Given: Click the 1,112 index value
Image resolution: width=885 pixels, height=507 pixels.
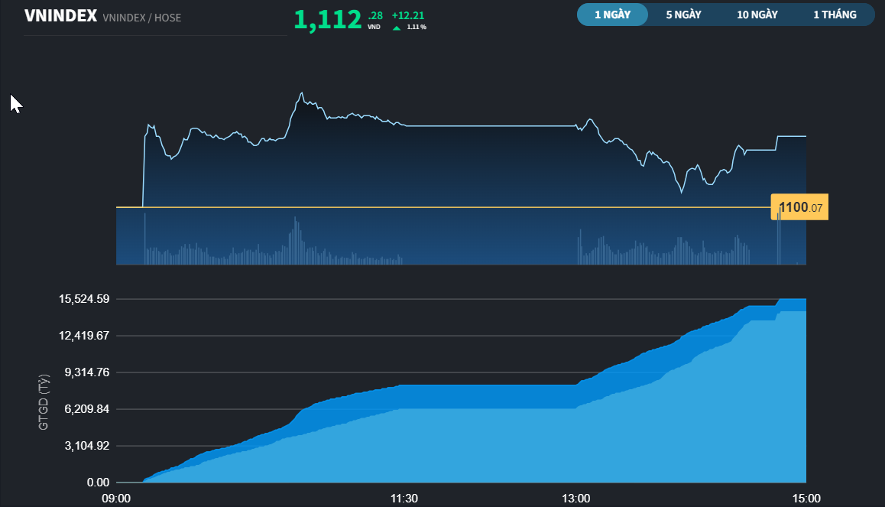Looking at the screenshot, I should coord(327,20).
